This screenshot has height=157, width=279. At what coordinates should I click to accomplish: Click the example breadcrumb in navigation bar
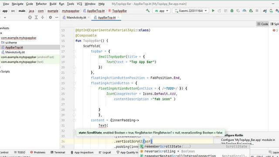[53, 11]
